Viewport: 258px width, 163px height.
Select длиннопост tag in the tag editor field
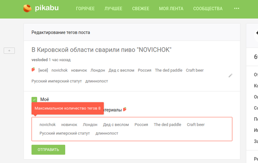pos(107,133)
